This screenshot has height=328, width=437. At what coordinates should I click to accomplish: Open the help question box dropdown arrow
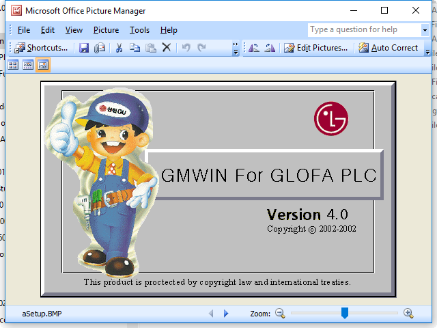[x=425, y=30]
